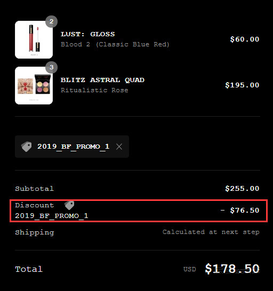Remove the 2019_BF_PROMO_1 discount code
273x291 pixels.
coord(119,147)
